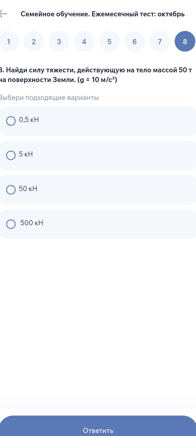Select question number 6 bubble
The height and width of the screenshot is (436, 196).
click(x=135, y=41)
